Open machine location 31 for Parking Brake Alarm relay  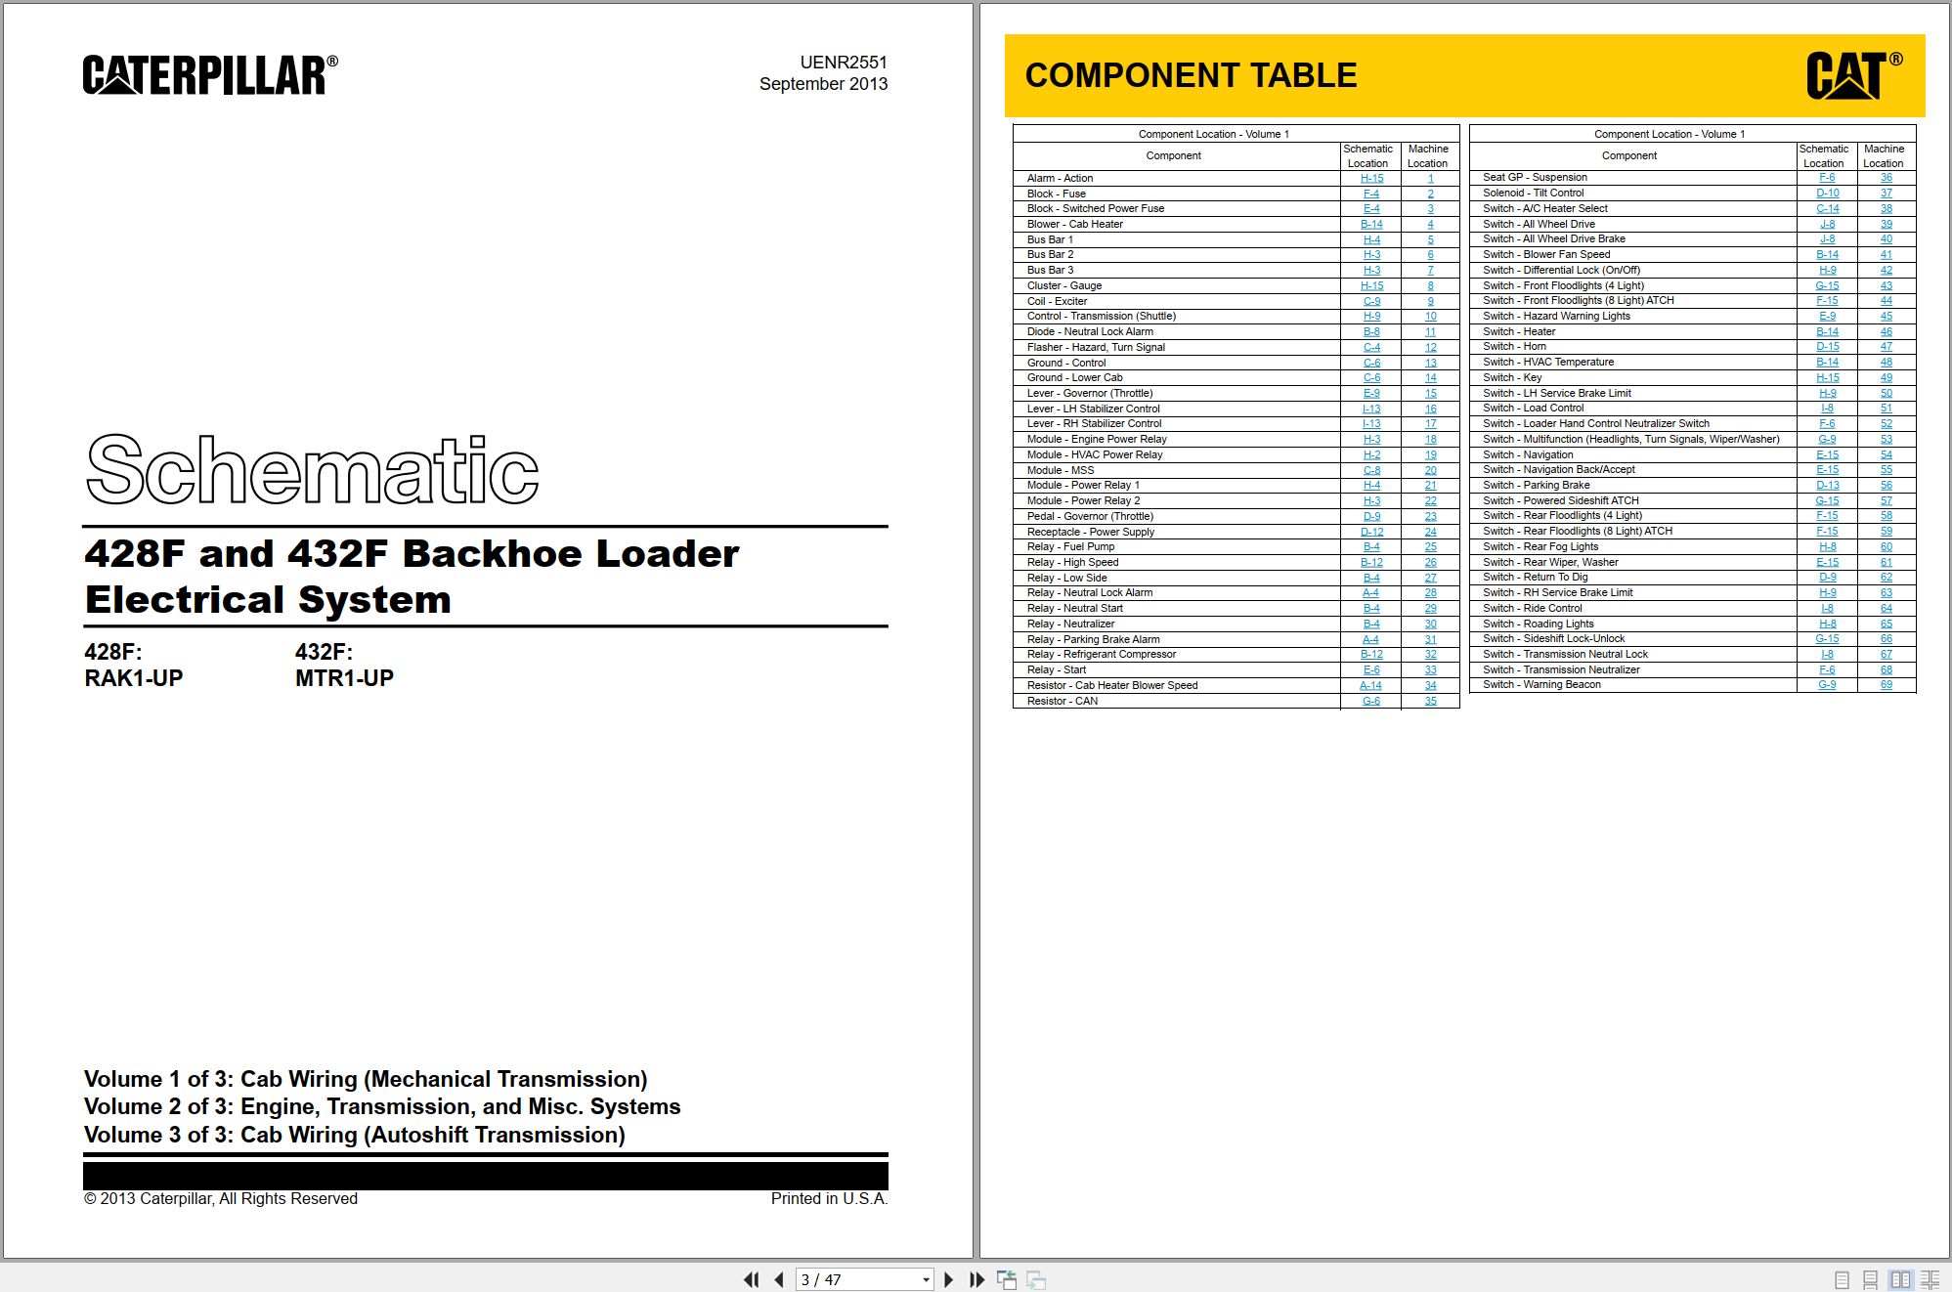pyautogui.click(x=1430, y=639)
